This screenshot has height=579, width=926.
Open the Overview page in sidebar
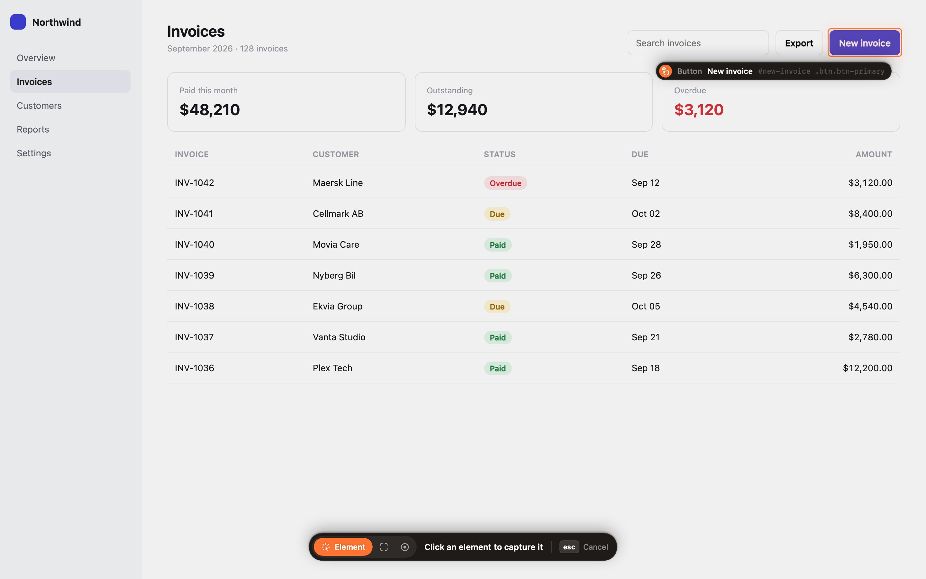pyautogui.click(x=70, y=58)
